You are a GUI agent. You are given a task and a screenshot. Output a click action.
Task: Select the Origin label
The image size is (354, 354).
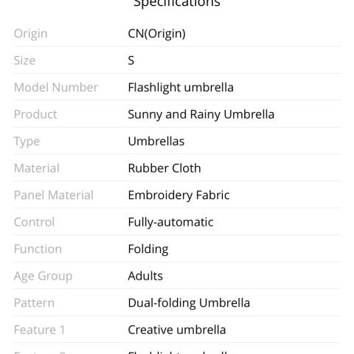coord(31,34)
